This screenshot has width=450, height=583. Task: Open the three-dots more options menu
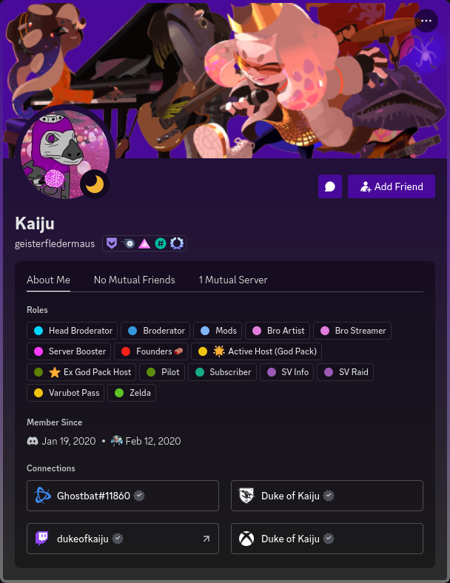pyautogui.click(x=426, y=21)
